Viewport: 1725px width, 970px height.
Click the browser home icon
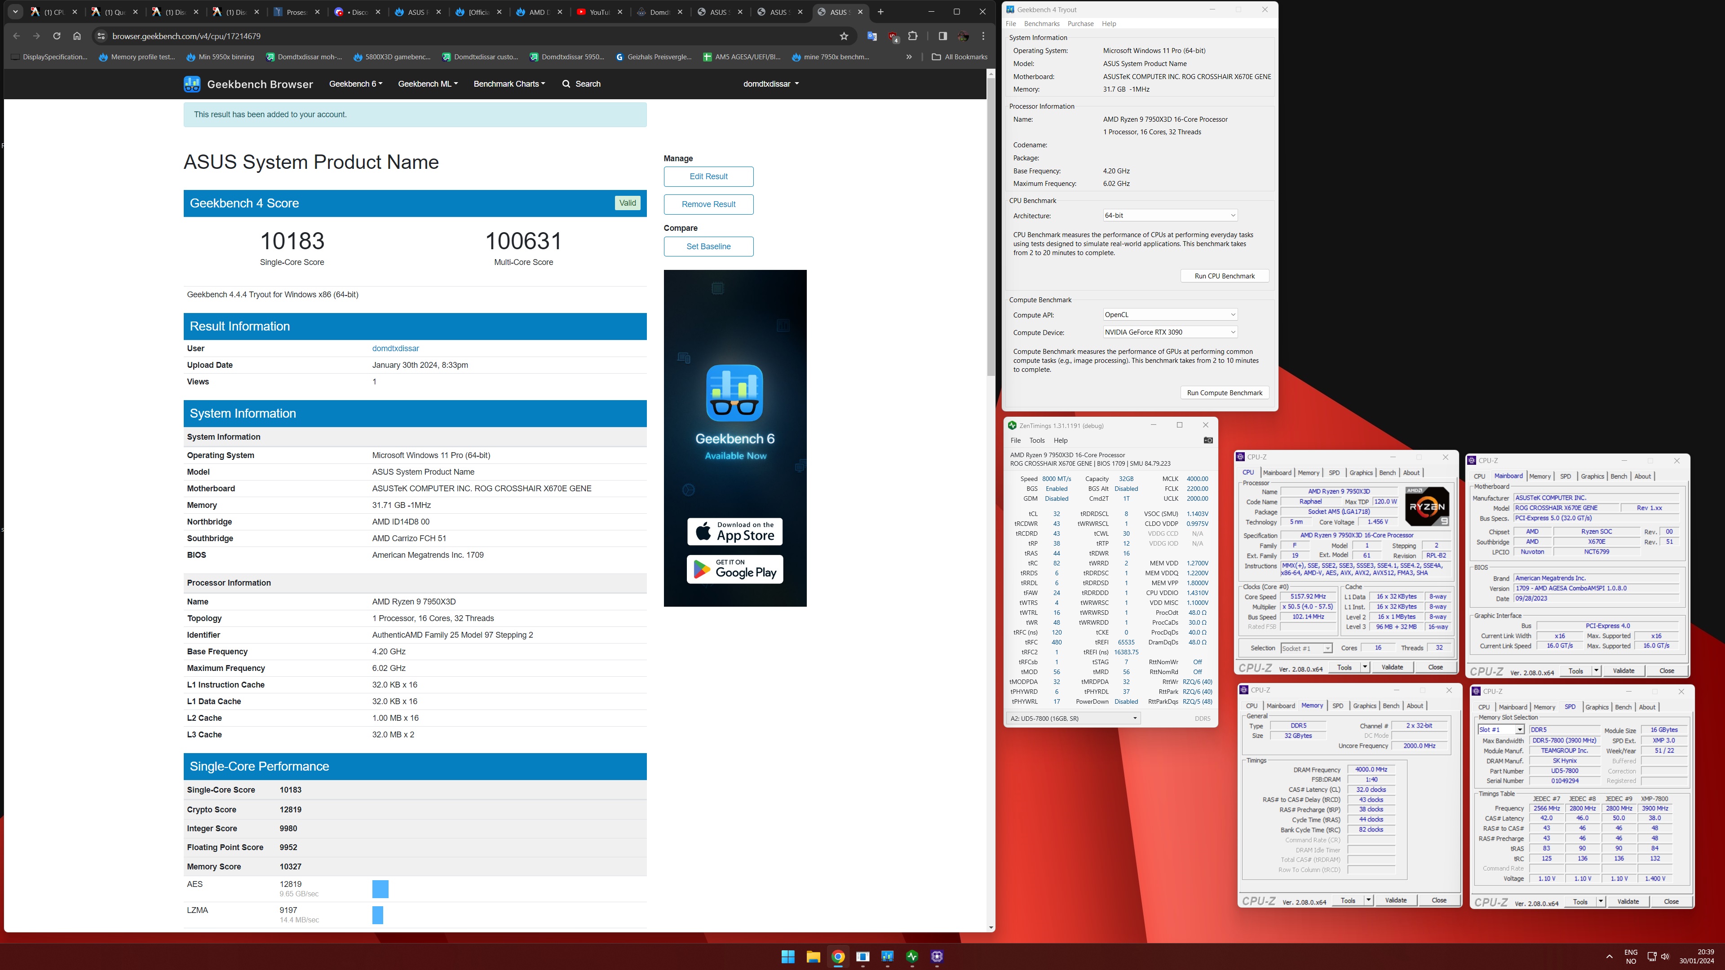77,36
